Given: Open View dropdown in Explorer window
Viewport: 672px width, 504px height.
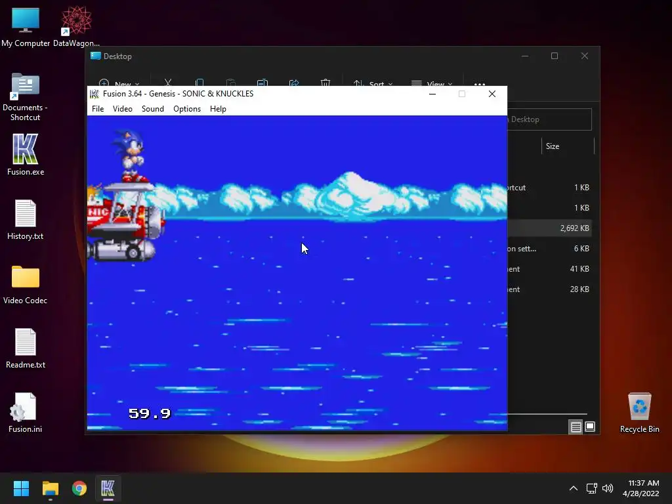Looking at the screenshot, I should pyautogui.click(x=432, y=83).
